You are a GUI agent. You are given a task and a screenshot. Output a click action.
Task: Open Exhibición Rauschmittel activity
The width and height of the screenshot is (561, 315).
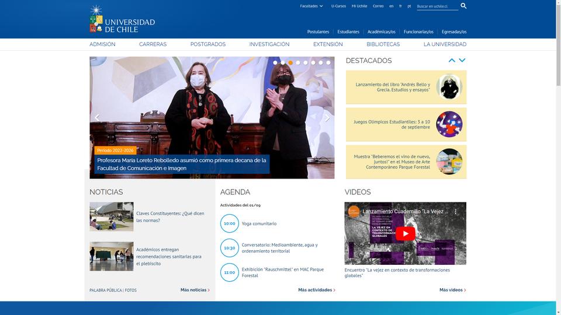point(282,272)
